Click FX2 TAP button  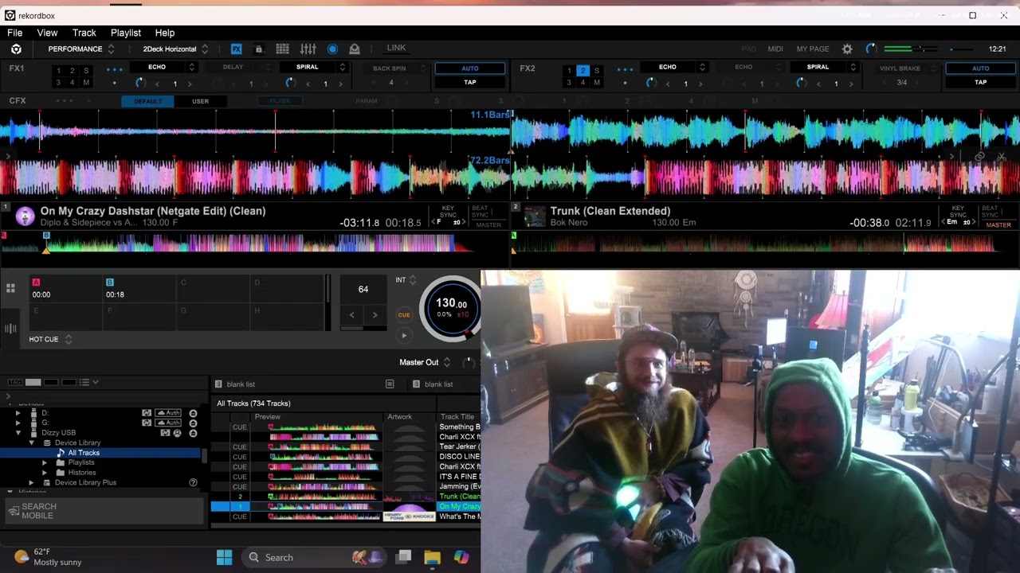click(x=980, y=82)
